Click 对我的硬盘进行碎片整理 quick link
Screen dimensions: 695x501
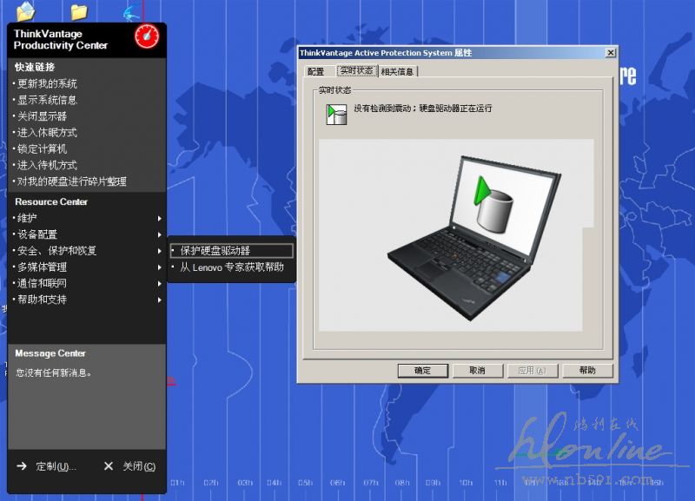tap(72, 181)
